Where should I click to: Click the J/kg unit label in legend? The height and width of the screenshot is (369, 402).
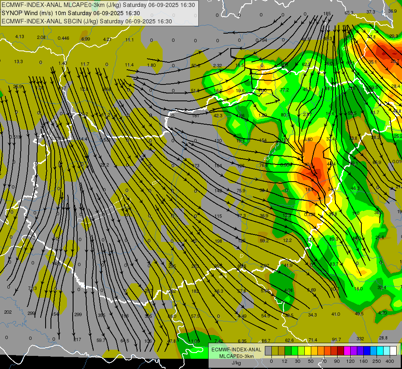[237, 363]
